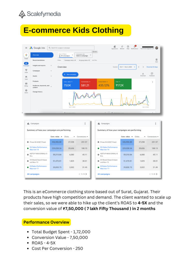Click bar chart icon on right Campaigns card
Screen dimensions: 187x264
99,123
